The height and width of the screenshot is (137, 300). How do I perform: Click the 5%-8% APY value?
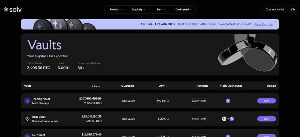pos(161,101)
